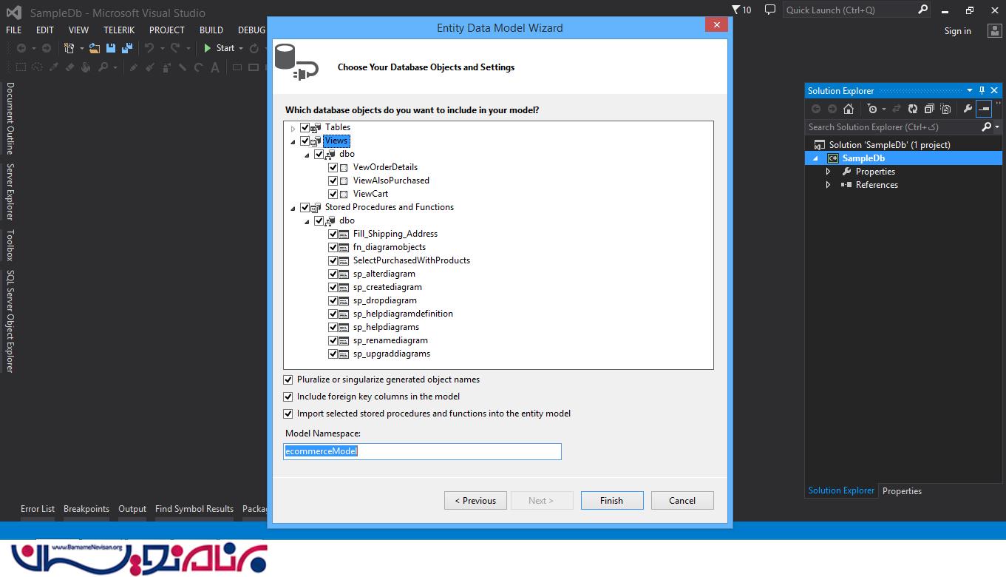Collapse Stored Procedures and Functions node
The width and height of the screenshot is (1006, 577).
coord(293,208)
